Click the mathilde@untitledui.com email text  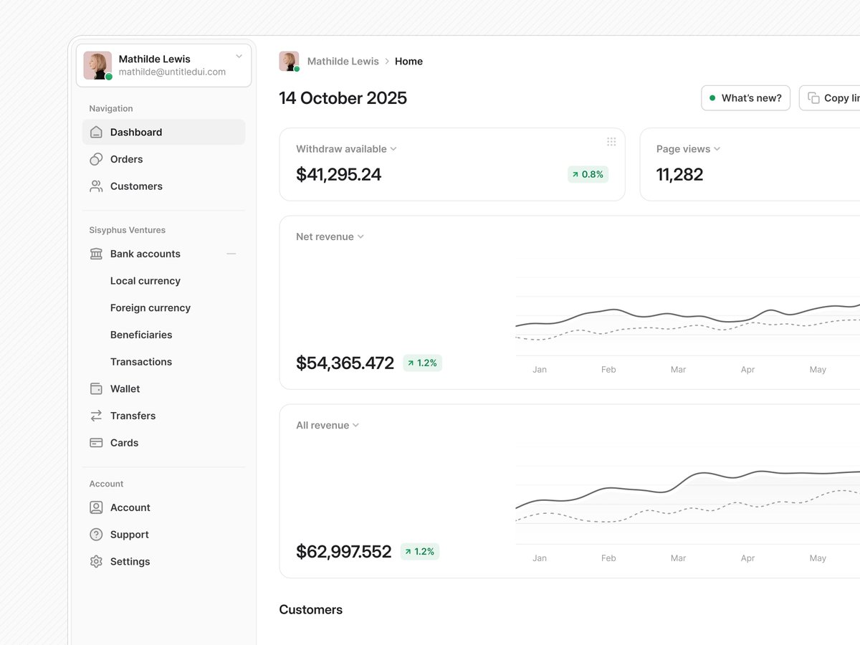click(x=172, y=72)
